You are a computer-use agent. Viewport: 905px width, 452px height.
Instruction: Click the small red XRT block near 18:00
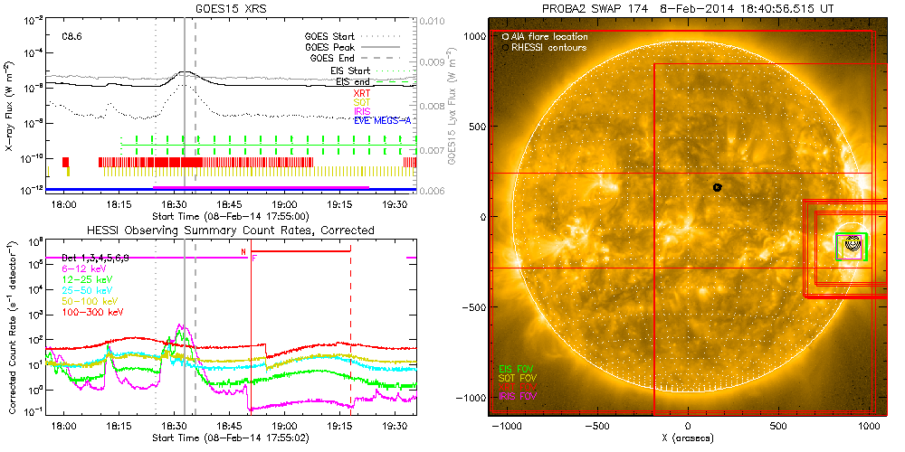point(65,162)
